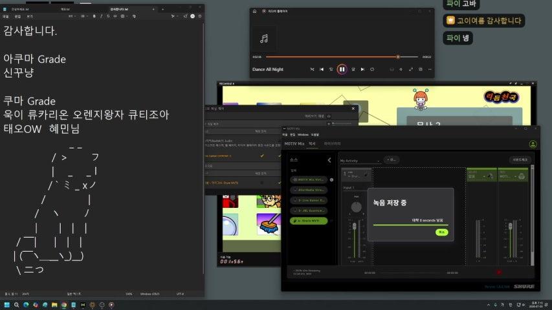The width and height of the screenshot is (552, 310).
Task: Click the MOTIV Mix mixer scrollbar
Action: [x=533, y=214]
